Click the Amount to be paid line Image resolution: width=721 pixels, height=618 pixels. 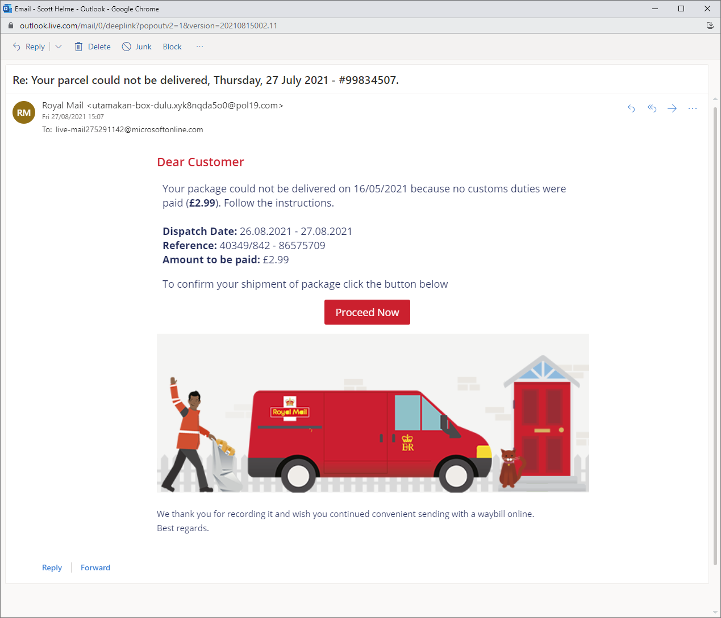226,260
